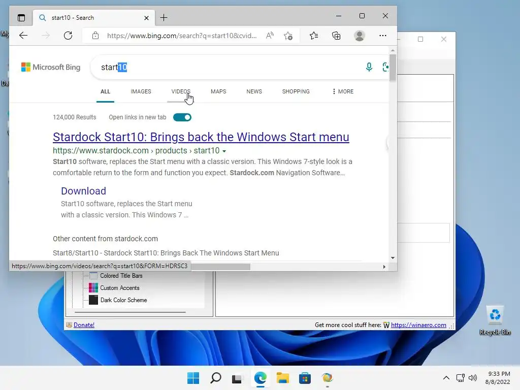The width and height of the screenshot is (520, 390).
Task: Select Custom Accents tree item
Action: 120,288
